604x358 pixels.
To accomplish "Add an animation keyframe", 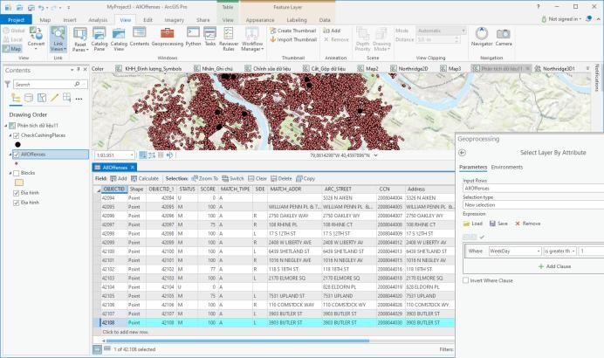I will pyautogui.click(x=332, y=31).
